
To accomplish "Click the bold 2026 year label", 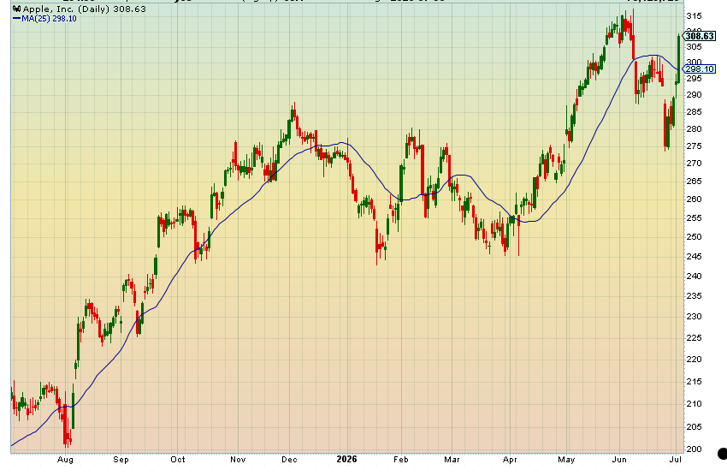I will click(346, 459).
